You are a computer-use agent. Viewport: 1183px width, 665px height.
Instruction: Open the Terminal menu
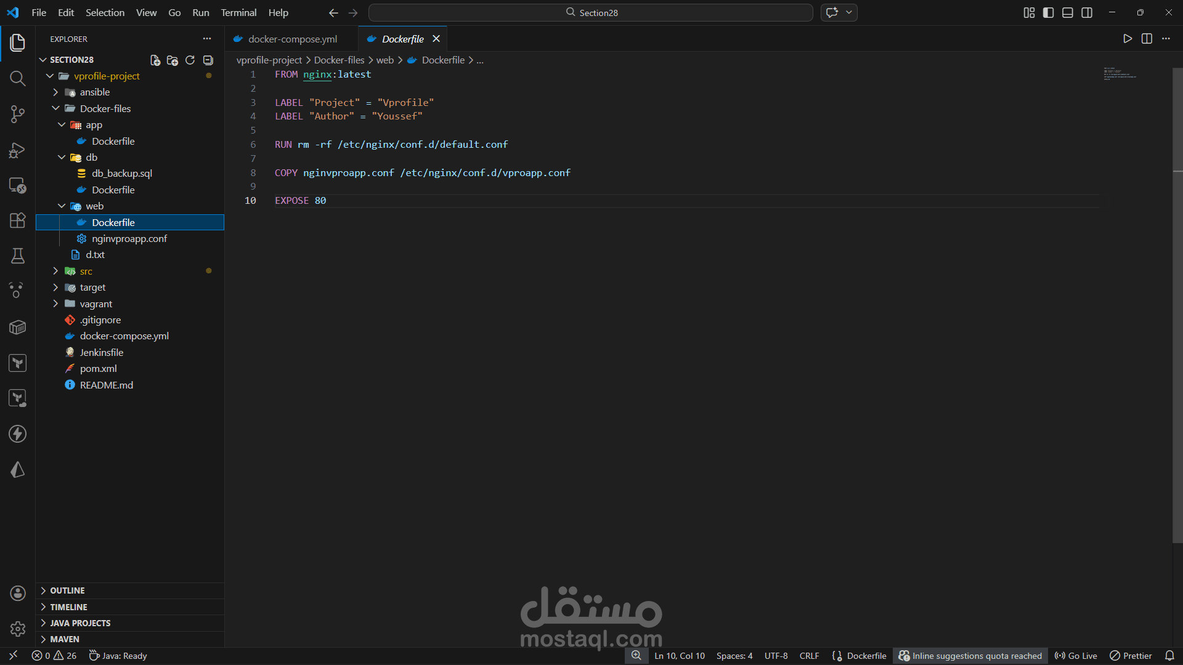click(x=238, y=12)
